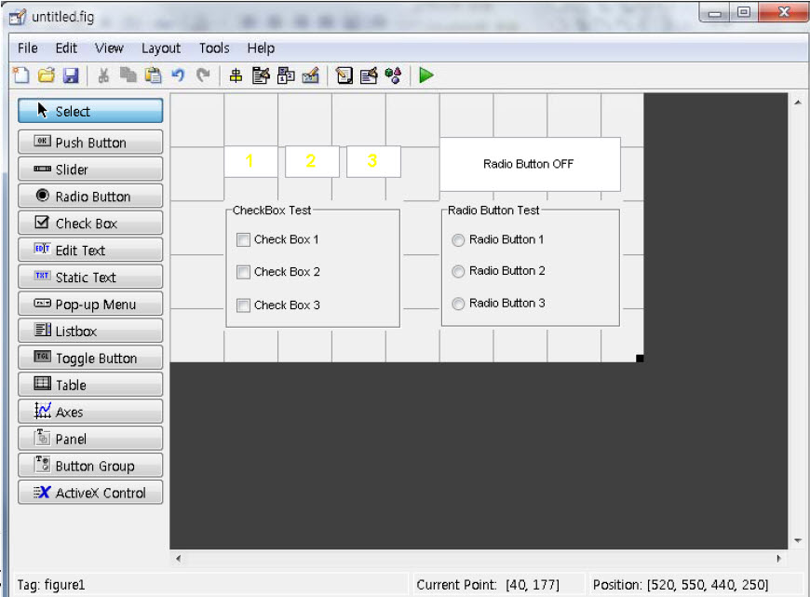Save the figure using the floppy disk icon
This screenshot has width=810, height=597.
pyautogui.click(x=71, y=75)
